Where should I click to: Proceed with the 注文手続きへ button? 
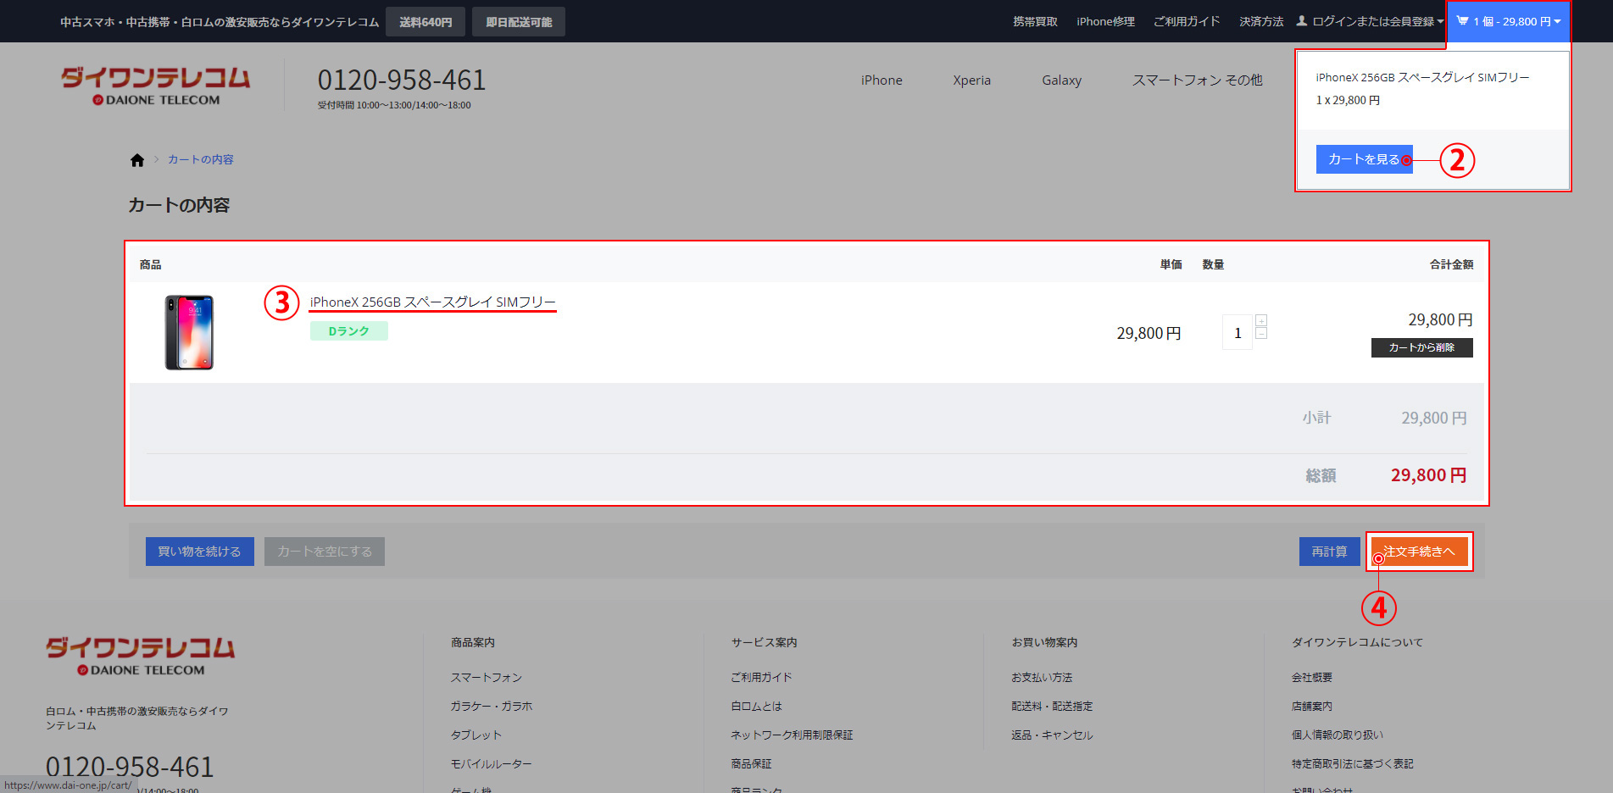click(x=1419, y=552)
